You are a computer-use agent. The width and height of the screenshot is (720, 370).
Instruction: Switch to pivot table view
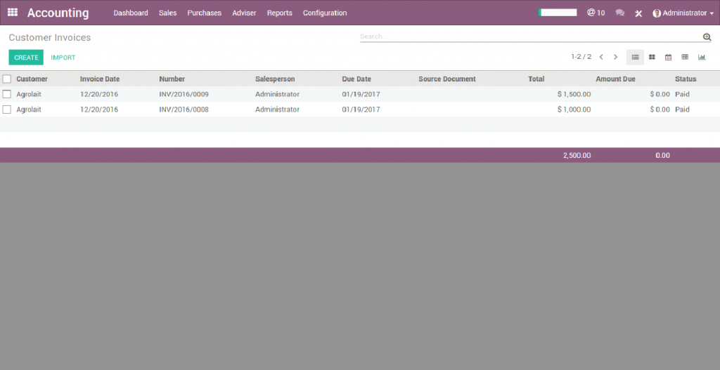[x=685, y=58]
